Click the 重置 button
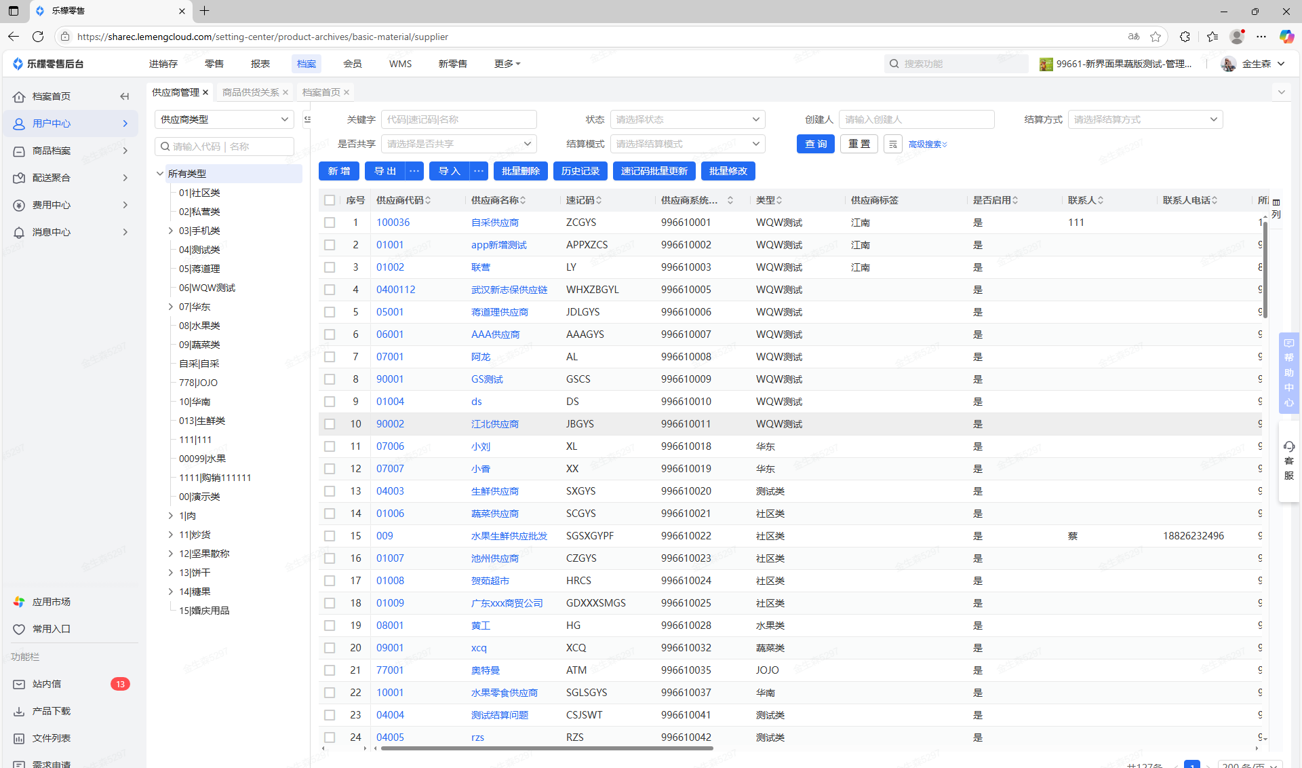The width and height of the screenshot is (1302, 768). [x=859, y=144]
